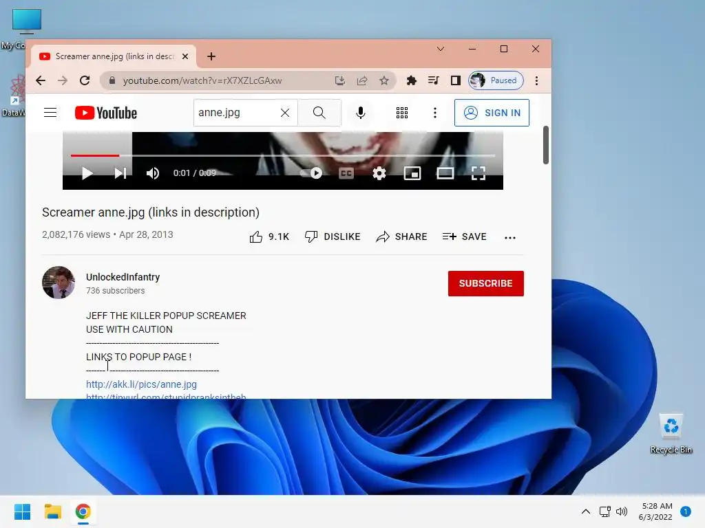Open a new Chrome tab

211,56
